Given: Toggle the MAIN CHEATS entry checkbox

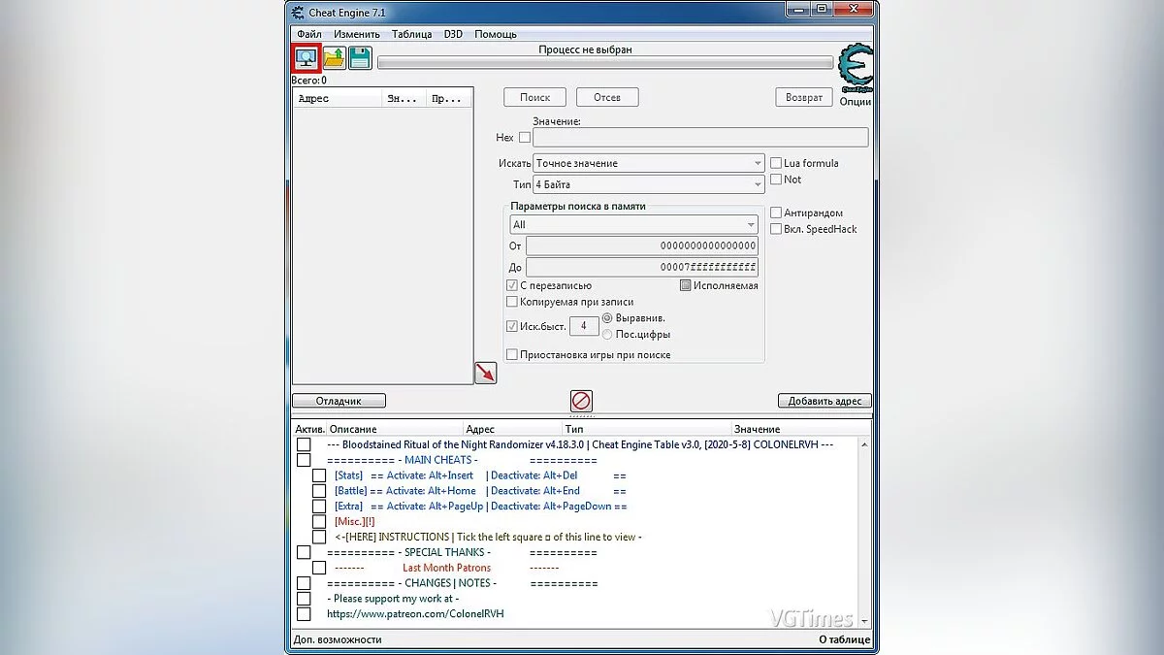Looking at the screenshot, I should click(x=304, y=460).
